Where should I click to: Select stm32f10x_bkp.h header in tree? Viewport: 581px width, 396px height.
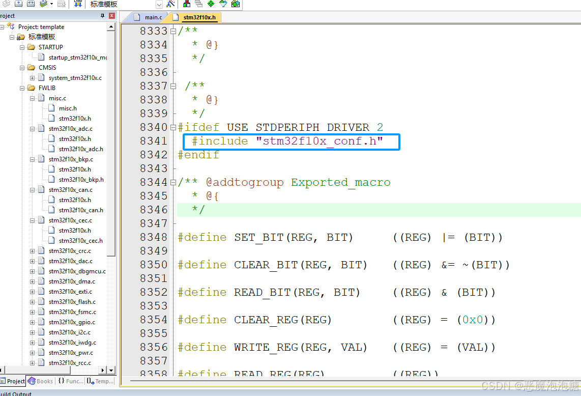point(81,180)
